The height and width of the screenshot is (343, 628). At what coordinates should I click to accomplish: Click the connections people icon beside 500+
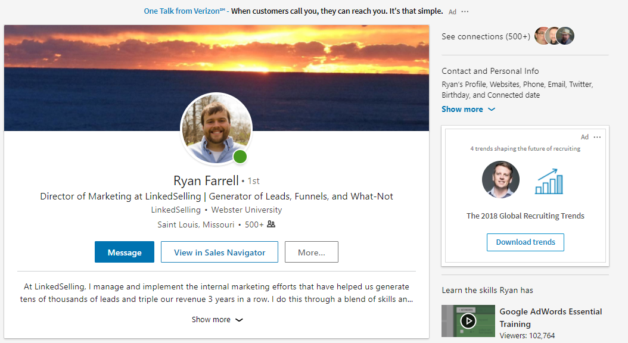tap(271, 224)
